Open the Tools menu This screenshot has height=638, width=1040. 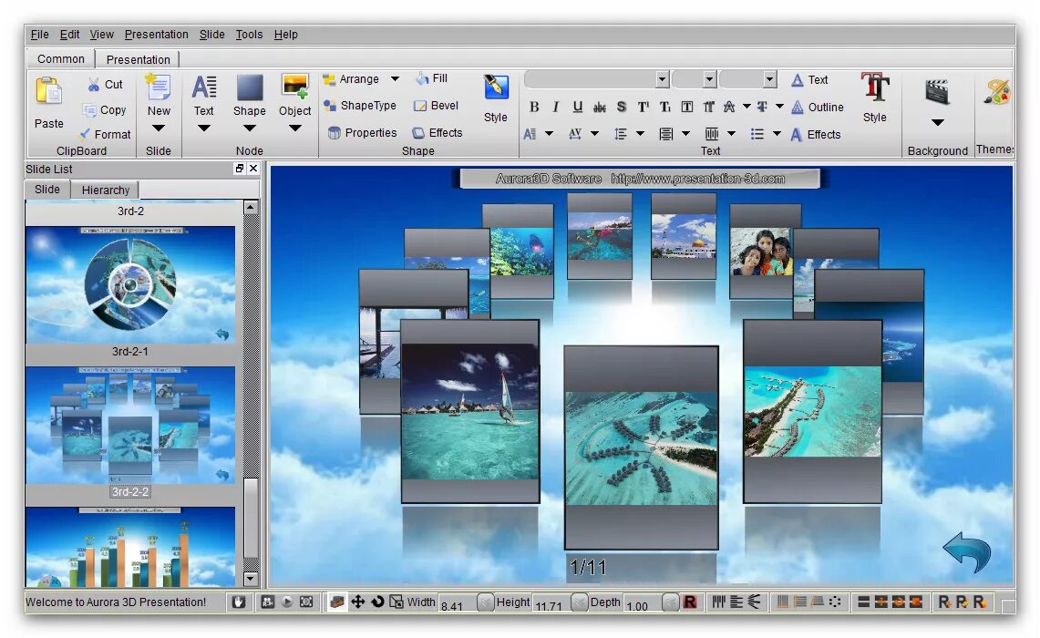(249, 35)
